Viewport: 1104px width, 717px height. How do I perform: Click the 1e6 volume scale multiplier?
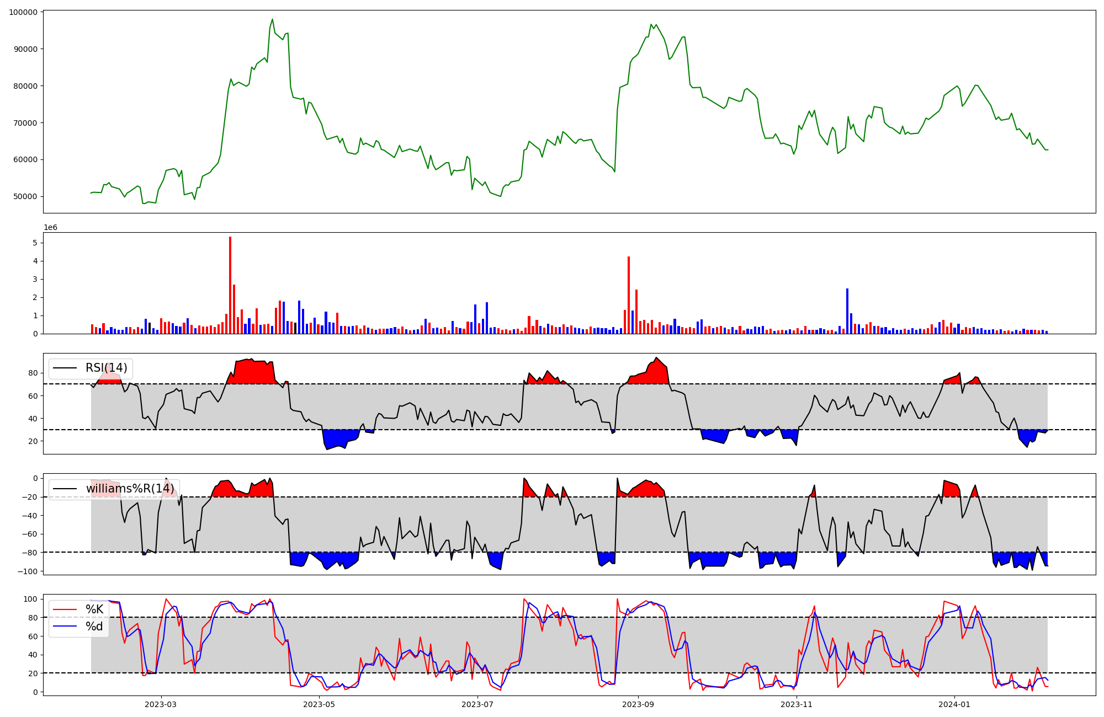pos(51,228)
